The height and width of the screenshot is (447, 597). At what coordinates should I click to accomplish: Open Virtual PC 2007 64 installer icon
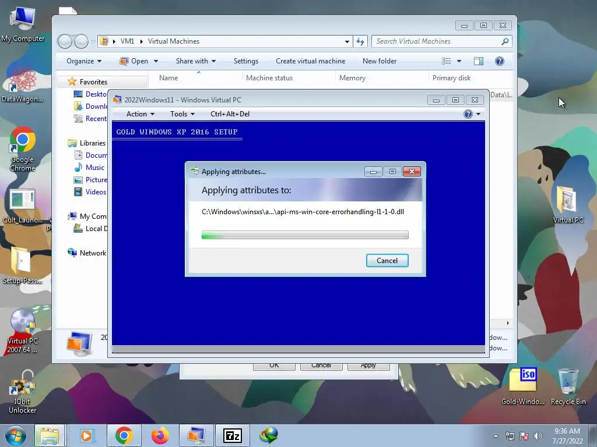[x=23, y=331]
